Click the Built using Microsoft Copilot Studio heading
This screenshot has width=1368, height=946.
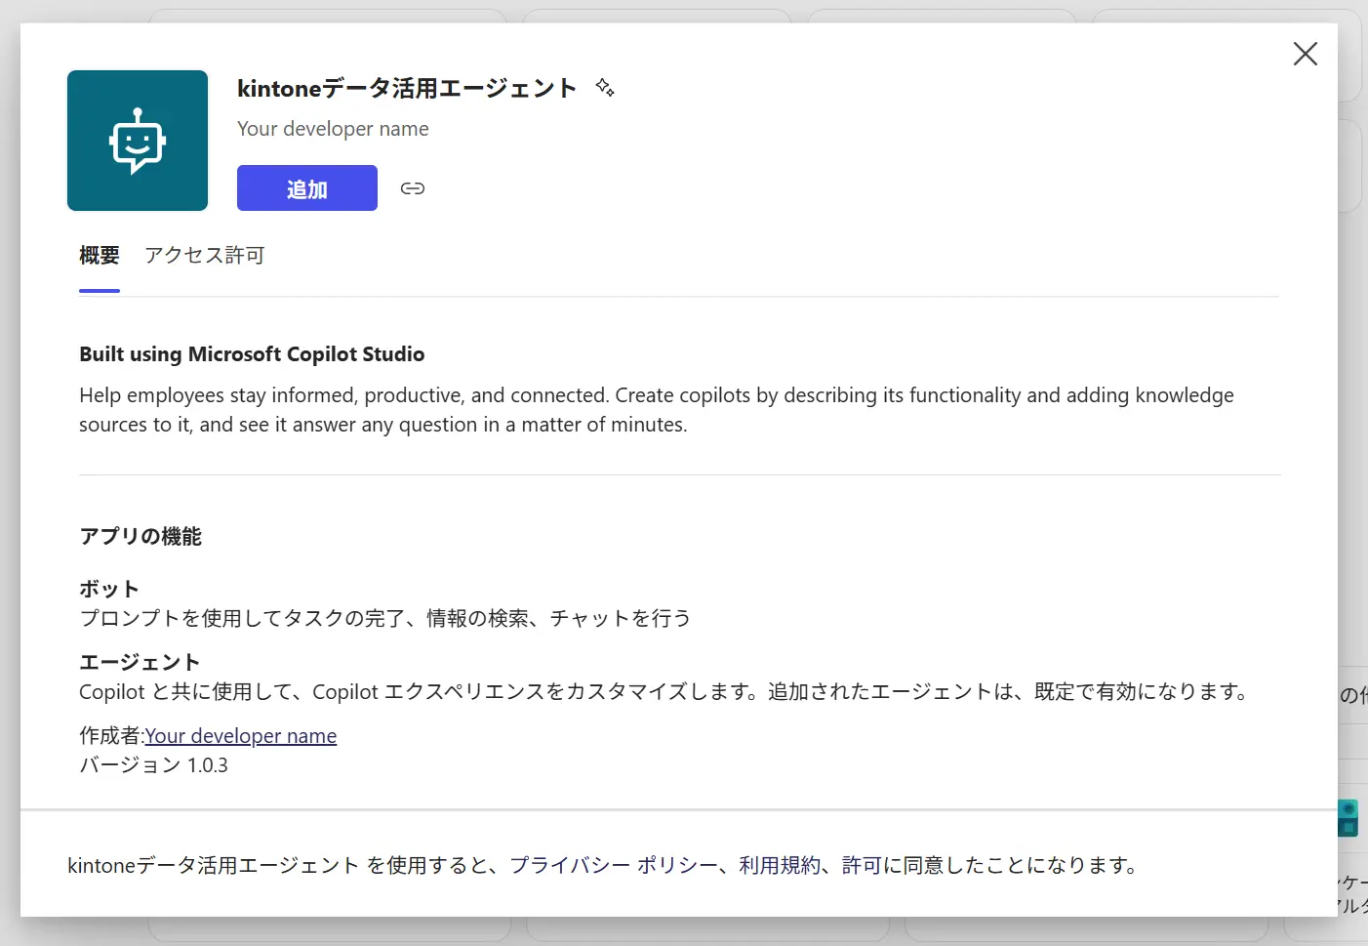pos(252,354)
